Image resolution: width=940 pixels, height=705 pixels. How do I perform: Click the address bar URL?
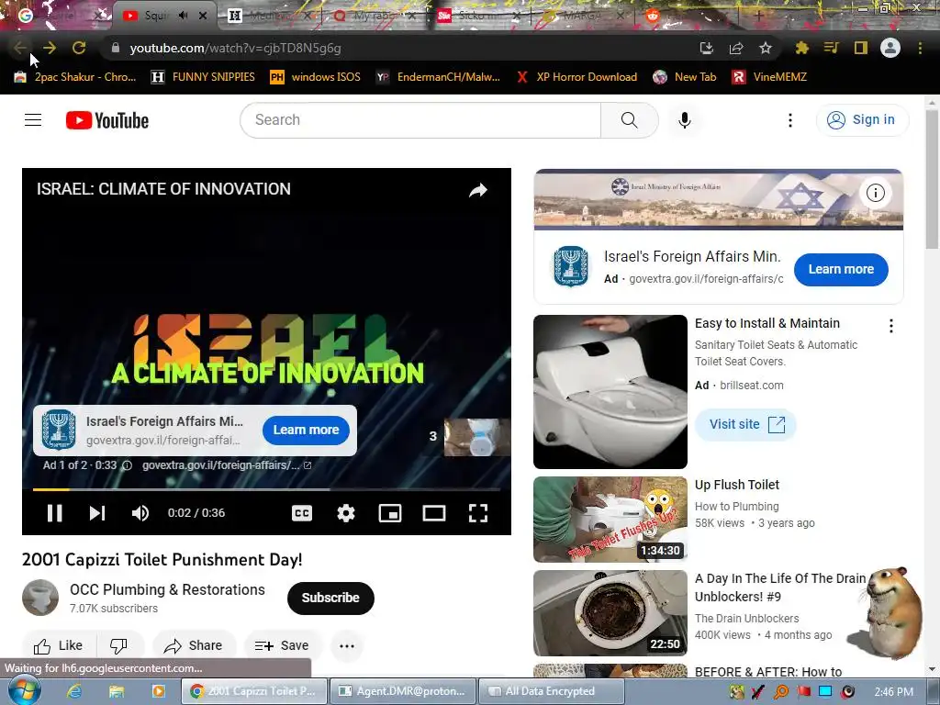(x=235, y=49)
